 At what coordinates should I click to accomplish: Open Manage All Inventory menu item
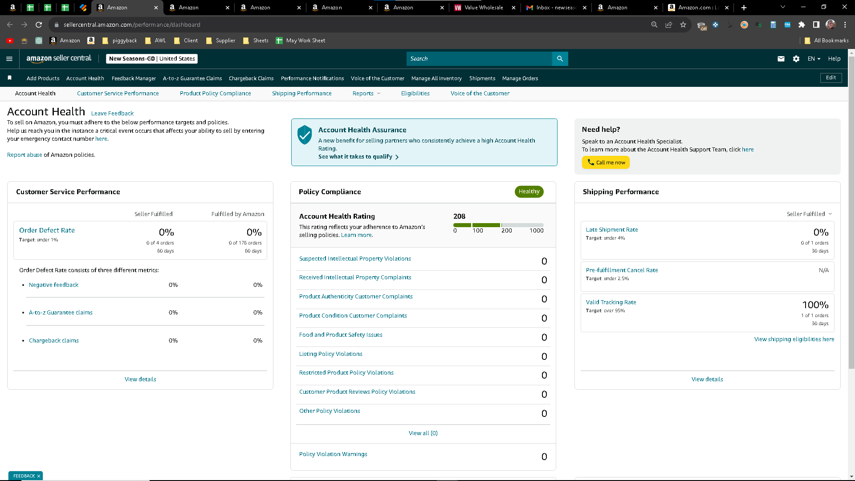click(x=436, y=78)
